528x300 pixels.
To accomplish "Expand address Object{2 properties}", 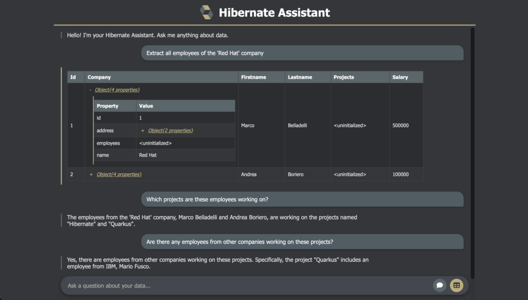I will (x=170, y=130).
